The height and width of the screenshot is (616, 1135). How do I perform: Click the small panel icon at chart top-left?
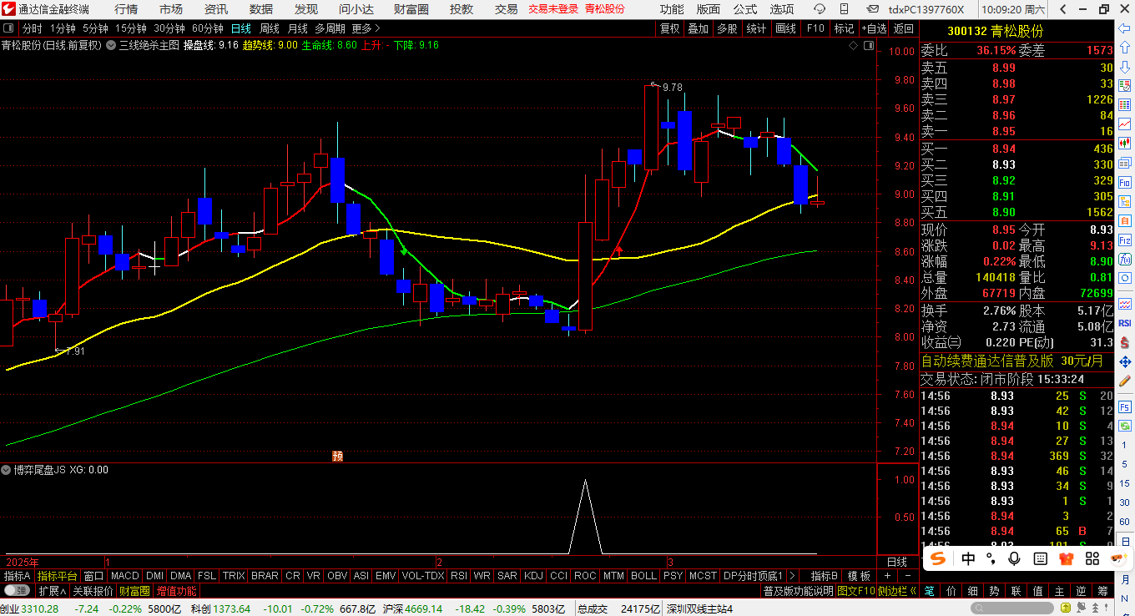click(8, 28)
